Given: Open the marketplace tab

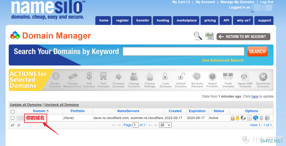Looking at the screenshot, I should click(186, 21).
